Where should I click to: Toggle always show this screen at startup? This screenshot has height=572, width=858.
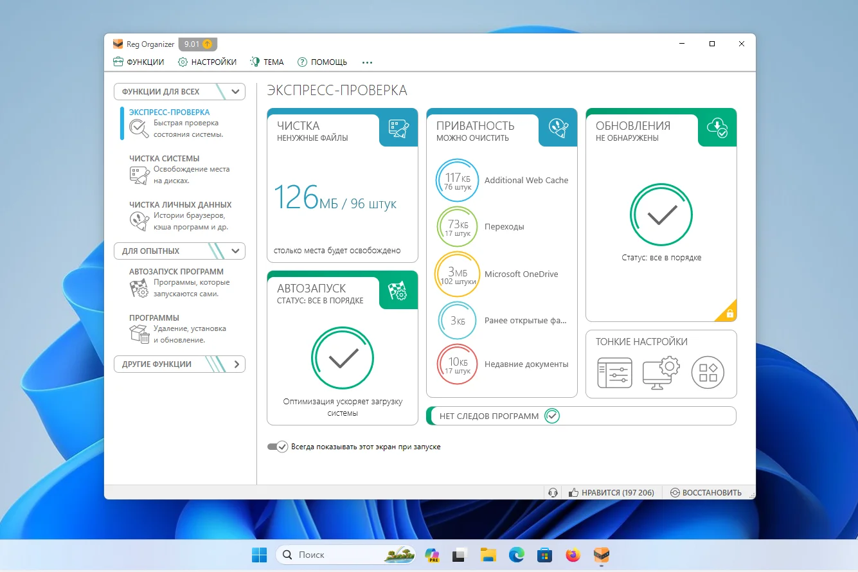coord(278,447)
